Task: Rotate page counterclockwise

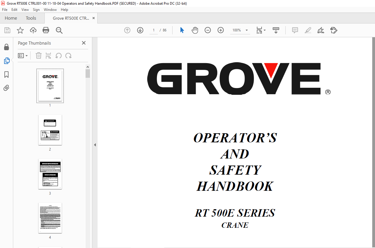Action: [58, 55]
